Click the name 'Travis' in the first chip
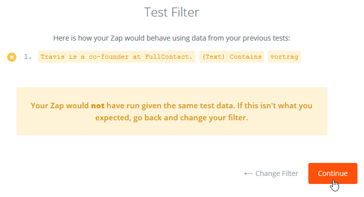Image resolution: width=364 pixels, height=197 pixels. 53,57
